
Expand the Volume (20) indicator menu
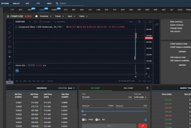point(26,65)
